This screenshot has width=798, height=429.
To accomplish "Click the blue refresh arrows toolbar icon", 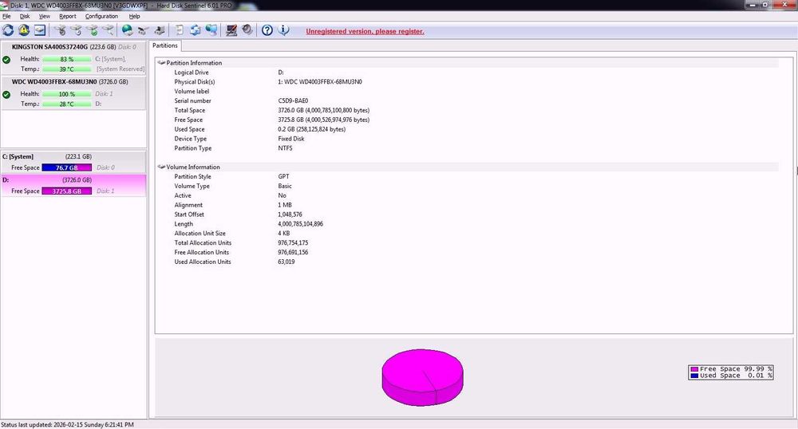I will (8, 30).
